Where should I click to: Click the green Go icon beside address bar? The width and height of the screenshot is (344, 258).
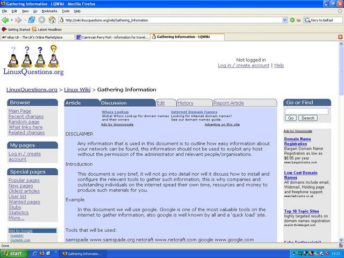[292, 20]
